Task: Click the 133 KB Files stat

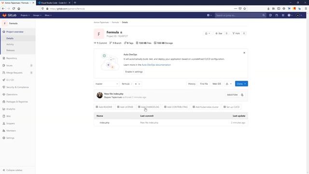Action: 144,43
